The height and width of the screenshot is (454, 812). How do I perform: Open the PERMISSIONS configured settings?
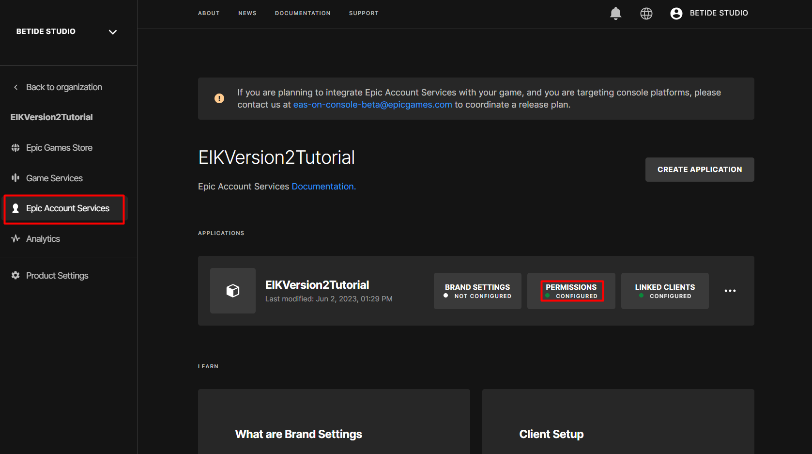571,291
